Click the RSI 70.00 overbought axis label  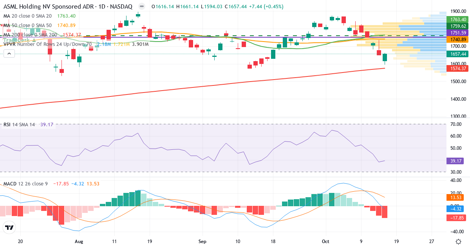457,124
